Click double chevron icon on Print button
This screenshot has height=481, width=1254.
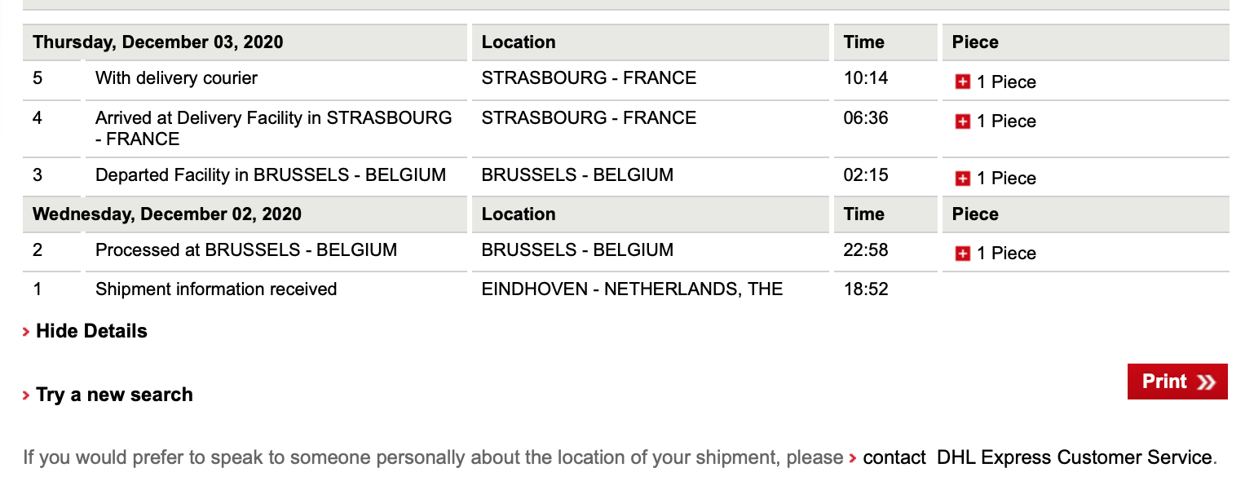point(1206,382)
